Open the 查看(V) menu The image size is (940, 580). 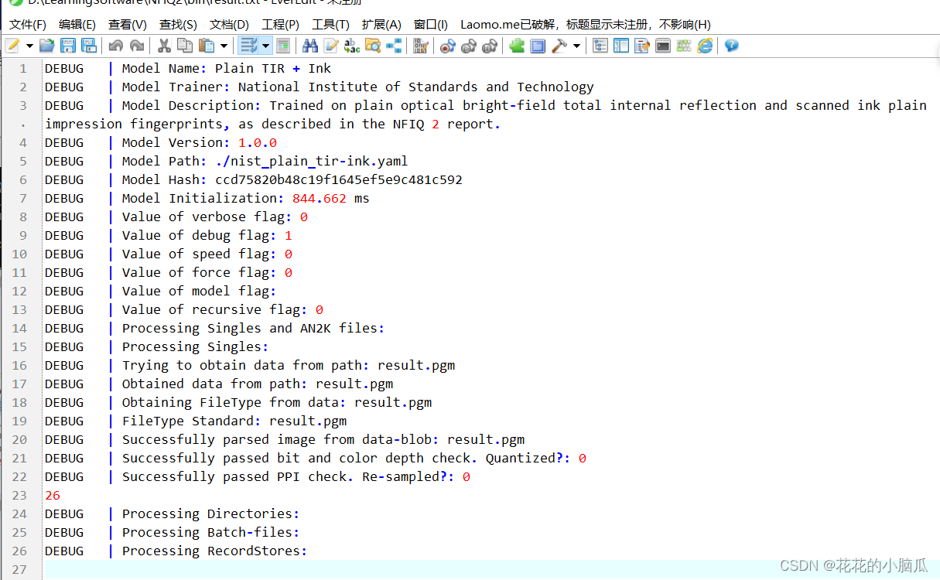point(128,25)
